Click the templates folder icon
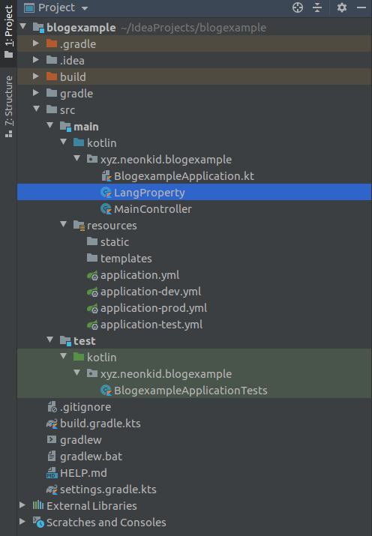The height and width of the screenshot is (536, 372). (x=92, y=258)
